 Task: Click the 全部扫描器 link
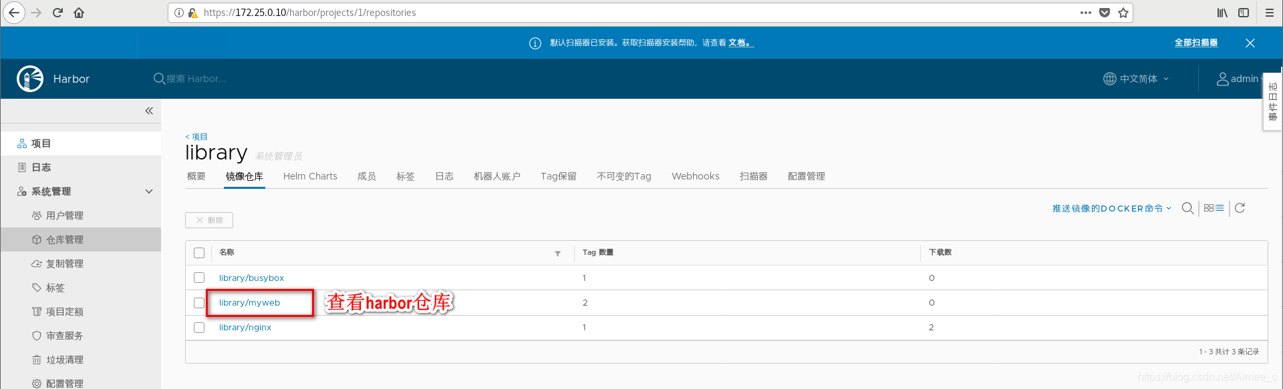[1196, 43]
